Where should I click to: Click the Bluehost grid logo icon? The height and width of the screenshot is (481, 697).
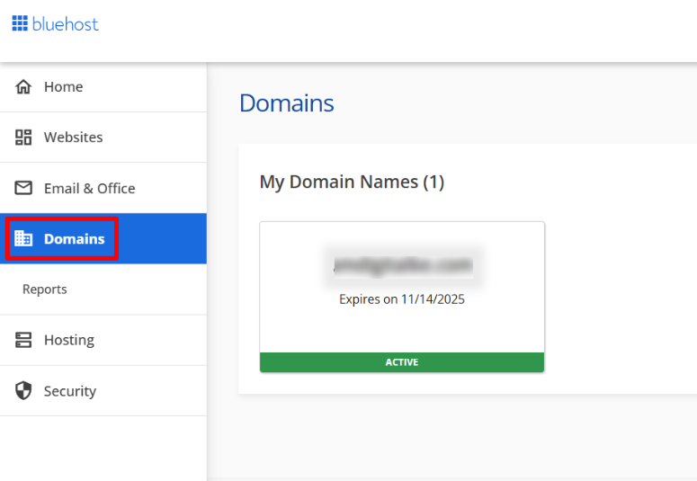click(20, 23)
